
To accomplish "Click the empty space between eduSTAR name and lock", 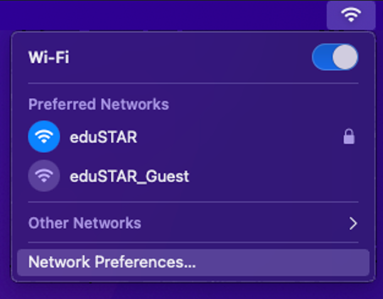I will coord(239,137).
